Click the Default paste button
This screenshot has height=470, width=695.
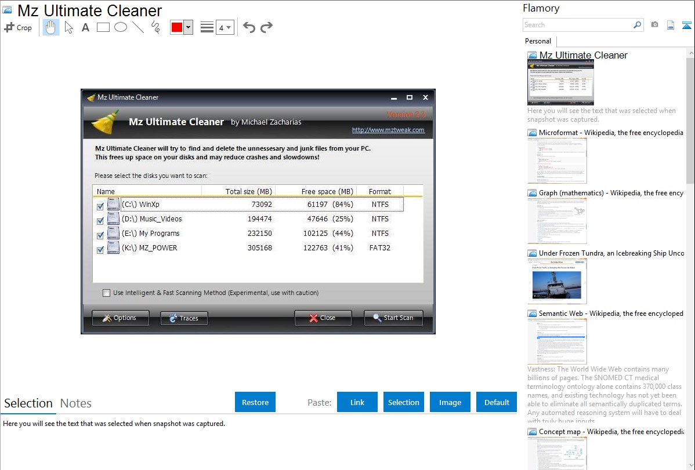pos(497,402)
